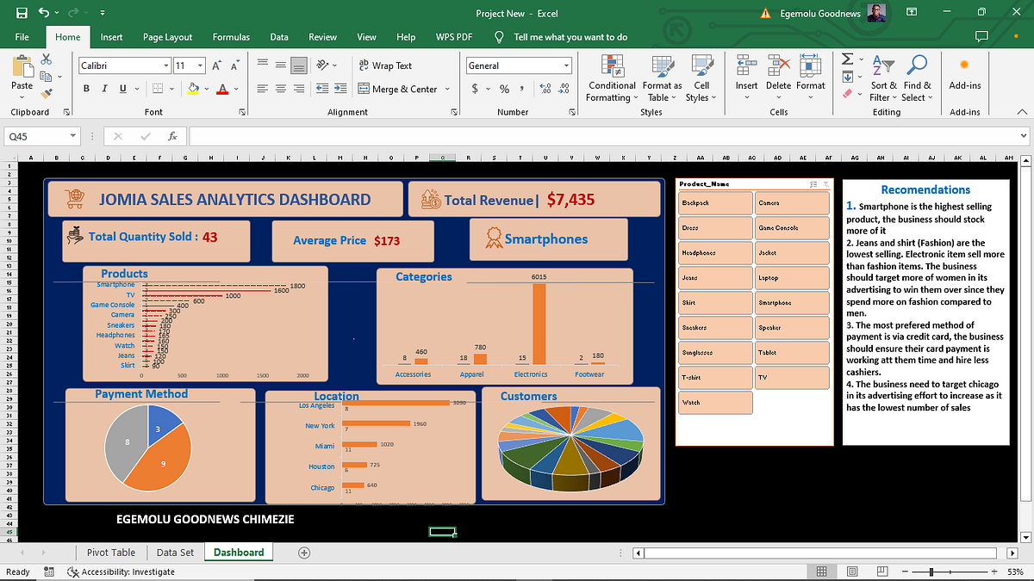Switch to the Page Layout ribbon tab
1034x581 pixels.
[167, 37]
